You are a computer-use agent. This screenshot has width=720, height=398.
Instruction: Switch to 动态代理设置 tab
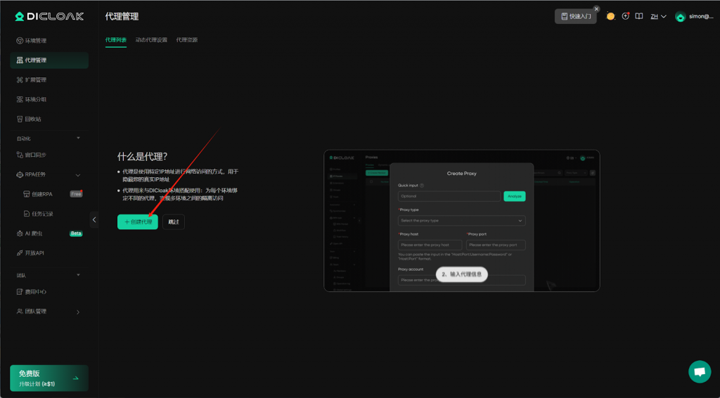tap(151, 40)
